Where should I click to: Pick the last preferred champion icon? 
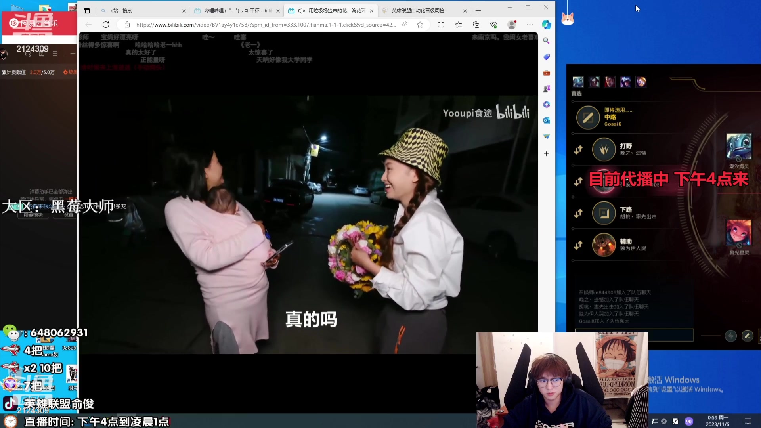coord(641,82)
